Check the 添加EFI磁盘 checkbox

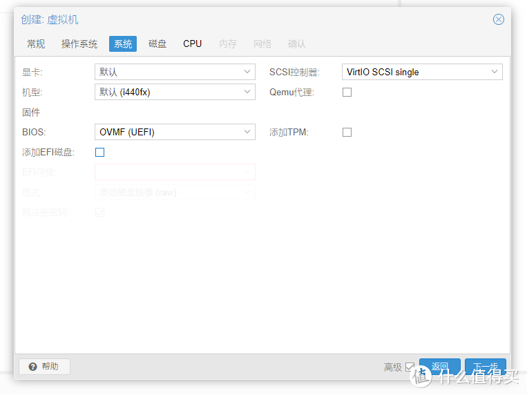coord(100,152)
